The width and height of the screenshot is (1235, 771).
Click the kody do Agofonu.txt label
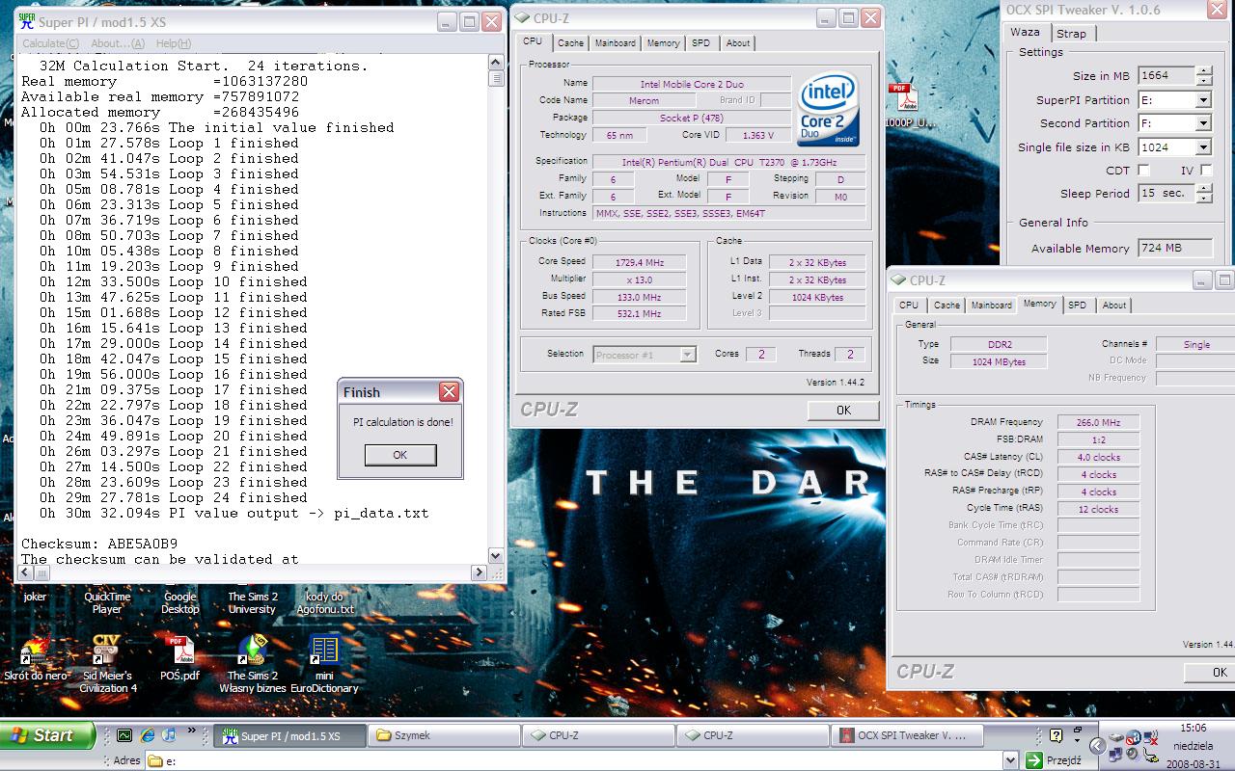[x=324, y=603]
